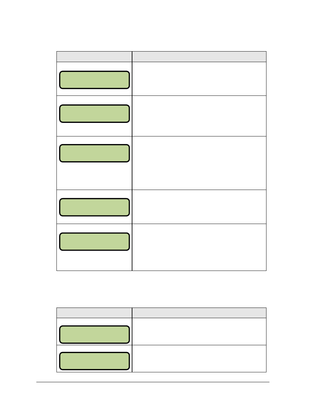Click the blank cell beside second lower LCD box

(199, 358)
